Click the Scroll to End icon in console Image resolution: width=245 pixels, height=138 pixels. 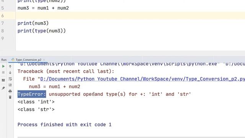click(x=10, y=85)
